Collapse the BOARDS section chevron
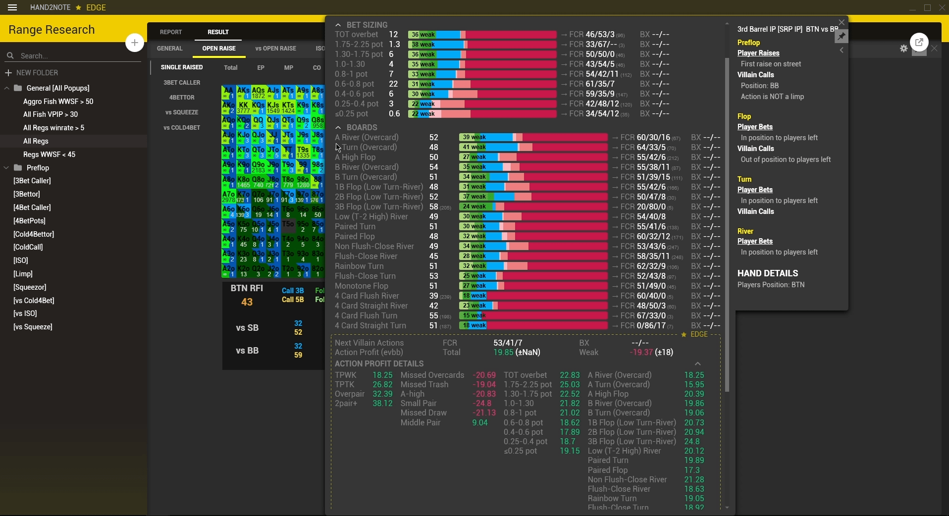This screenshot has width=949, height=516. pyautogui.click(x=338, y=128)
